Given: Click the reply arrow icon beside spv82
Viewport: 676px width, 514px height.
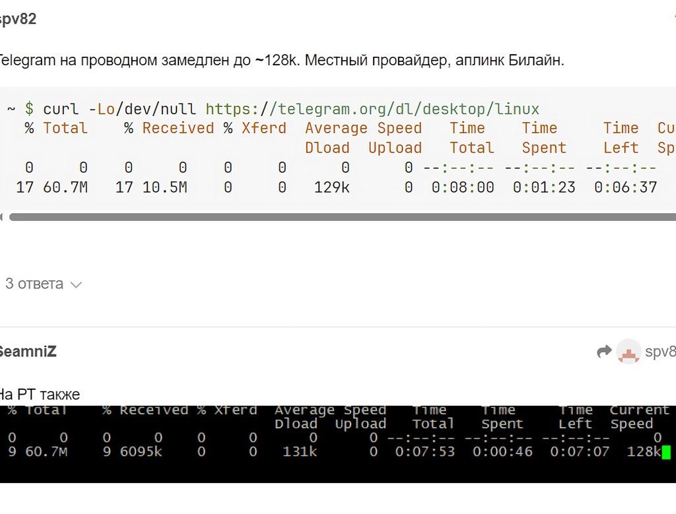Looking at the screenshot, I should pyautogui.click(x=603, y=352).
